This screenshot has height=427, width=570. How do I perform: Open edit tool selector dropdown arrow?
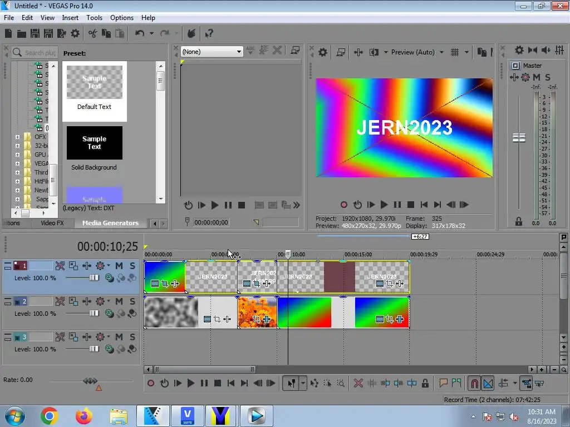(x=303, y=384)
